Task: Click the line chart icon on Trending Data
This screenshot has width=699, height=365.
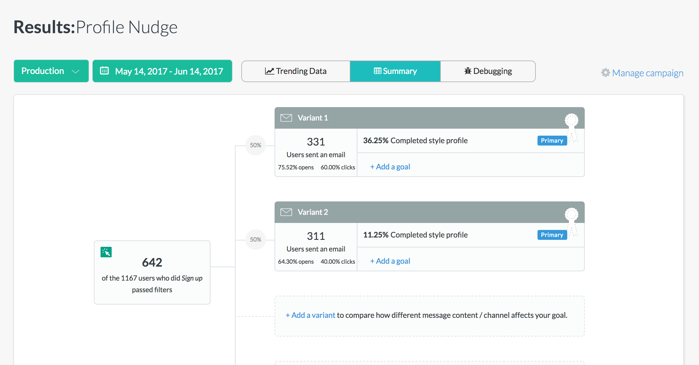Action: click(269, 71)
